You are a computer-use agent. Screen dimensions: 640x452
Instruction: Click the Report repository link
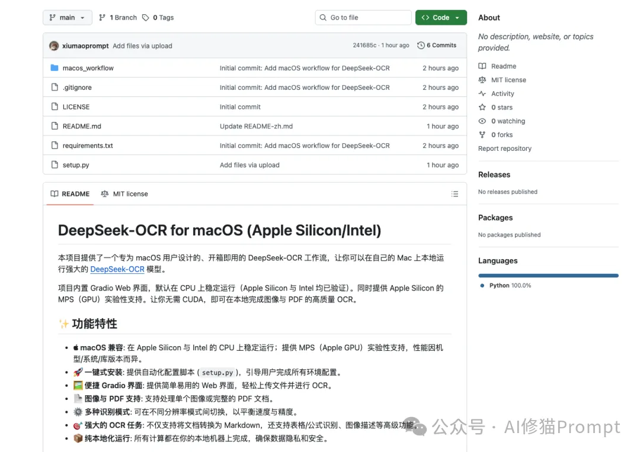click(504, 148)
